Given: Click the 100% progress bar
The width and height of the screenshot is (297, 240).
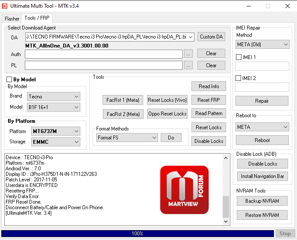Looking at the screenshot, I should coord(138,233).
